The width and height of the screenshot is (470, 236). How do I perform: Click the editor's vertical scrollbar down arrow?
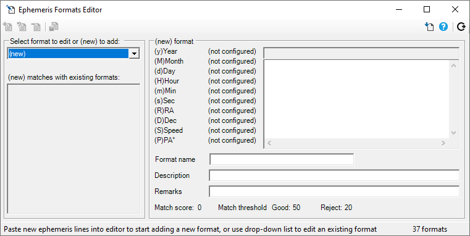click(453, 133)
